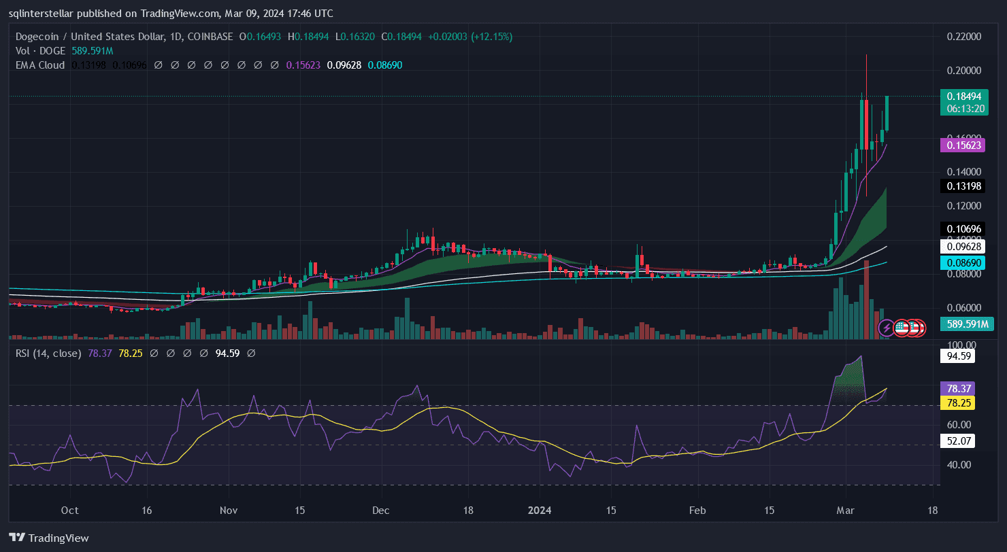1007x552 pixels.
Task: Click the 52.07 RSI axis label
Action: coord(958,442)
